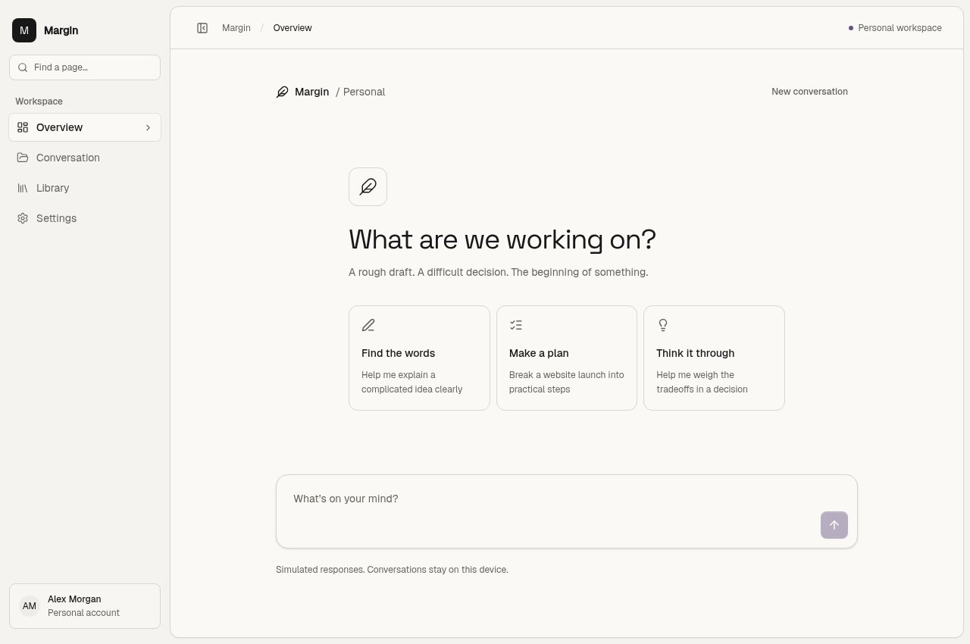Click the Library books icon in the sidebar
Image resolution: width=970 pixels, height=644 pixels.
point(23,188)
